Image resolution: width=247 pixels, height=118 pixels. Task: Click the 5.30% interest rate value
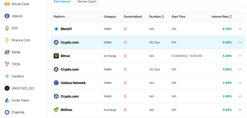tap(227, 56)
